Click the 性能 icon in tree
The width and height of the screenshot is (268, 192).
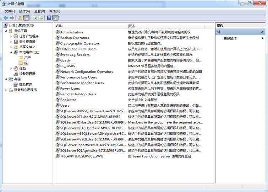point(16,69)
